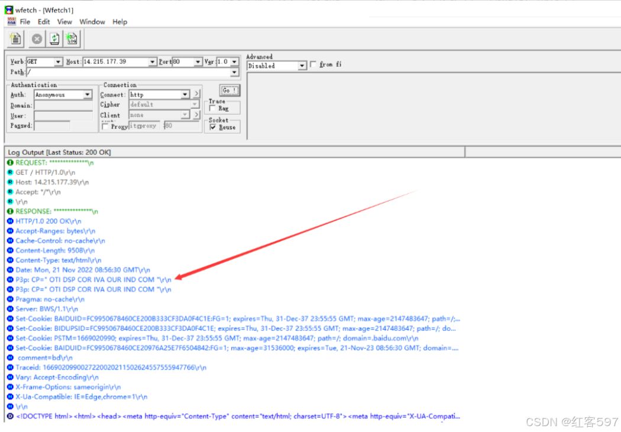Select the 'Accept: */*' log line

pos(38,192)
